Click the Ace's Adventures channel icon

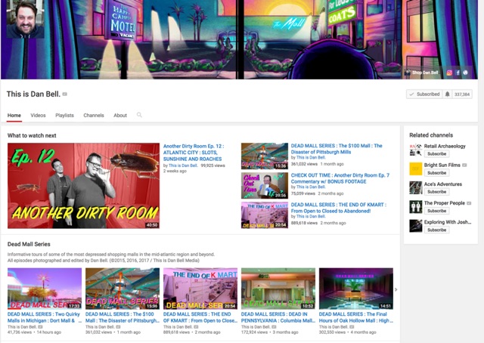415,188
